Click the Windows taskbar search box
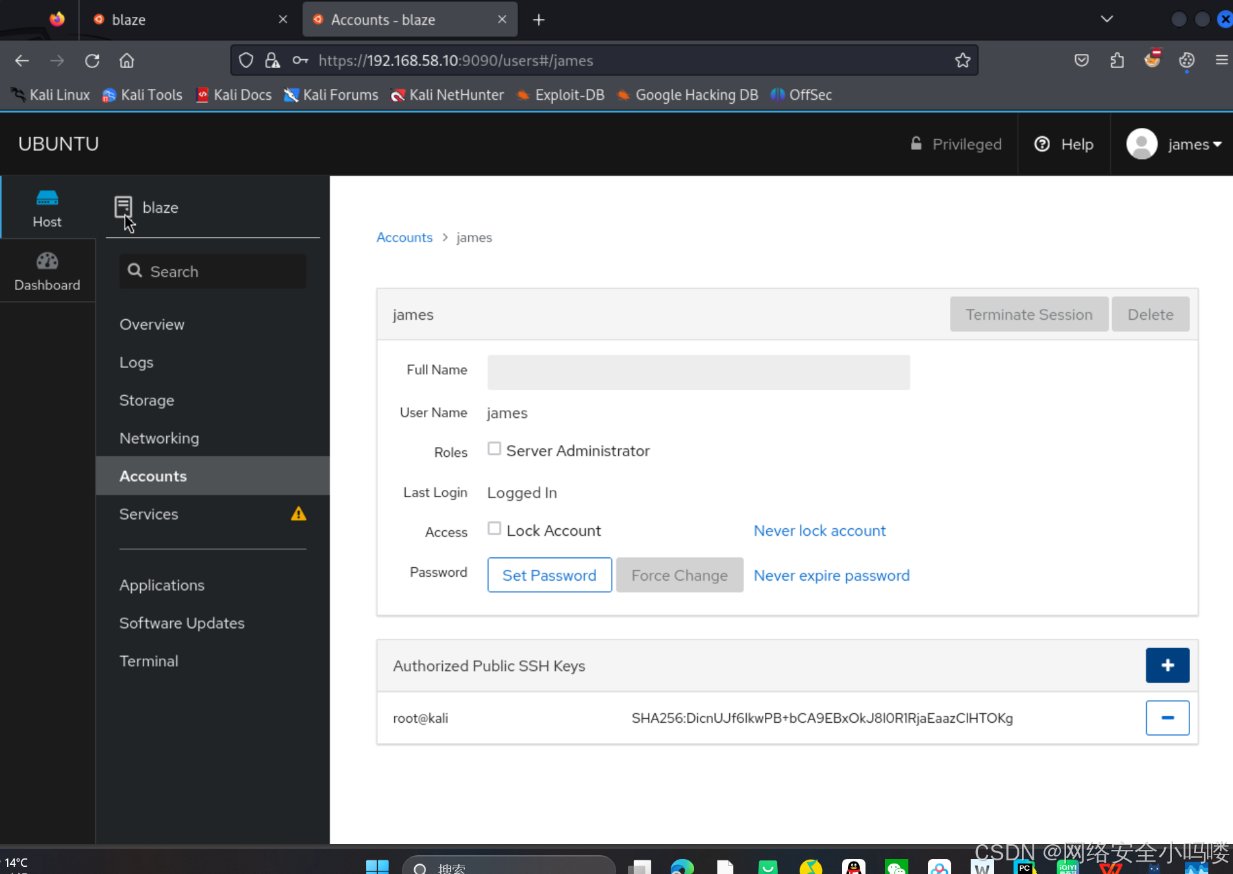Image resolution: width=1233 pixels, height=874 pixels. [x=508, y=866]
